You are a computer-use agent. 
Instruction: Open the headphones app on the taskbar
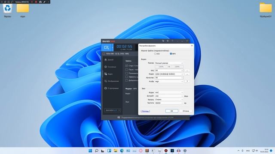tap(179, 151)
